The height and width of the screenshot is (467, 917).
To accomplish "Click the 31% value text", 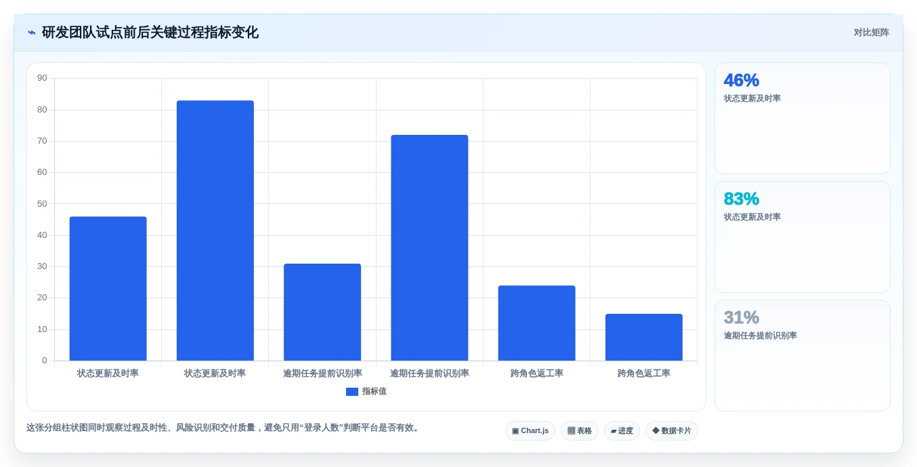I will pyautogui.click(x=742, y=318).
